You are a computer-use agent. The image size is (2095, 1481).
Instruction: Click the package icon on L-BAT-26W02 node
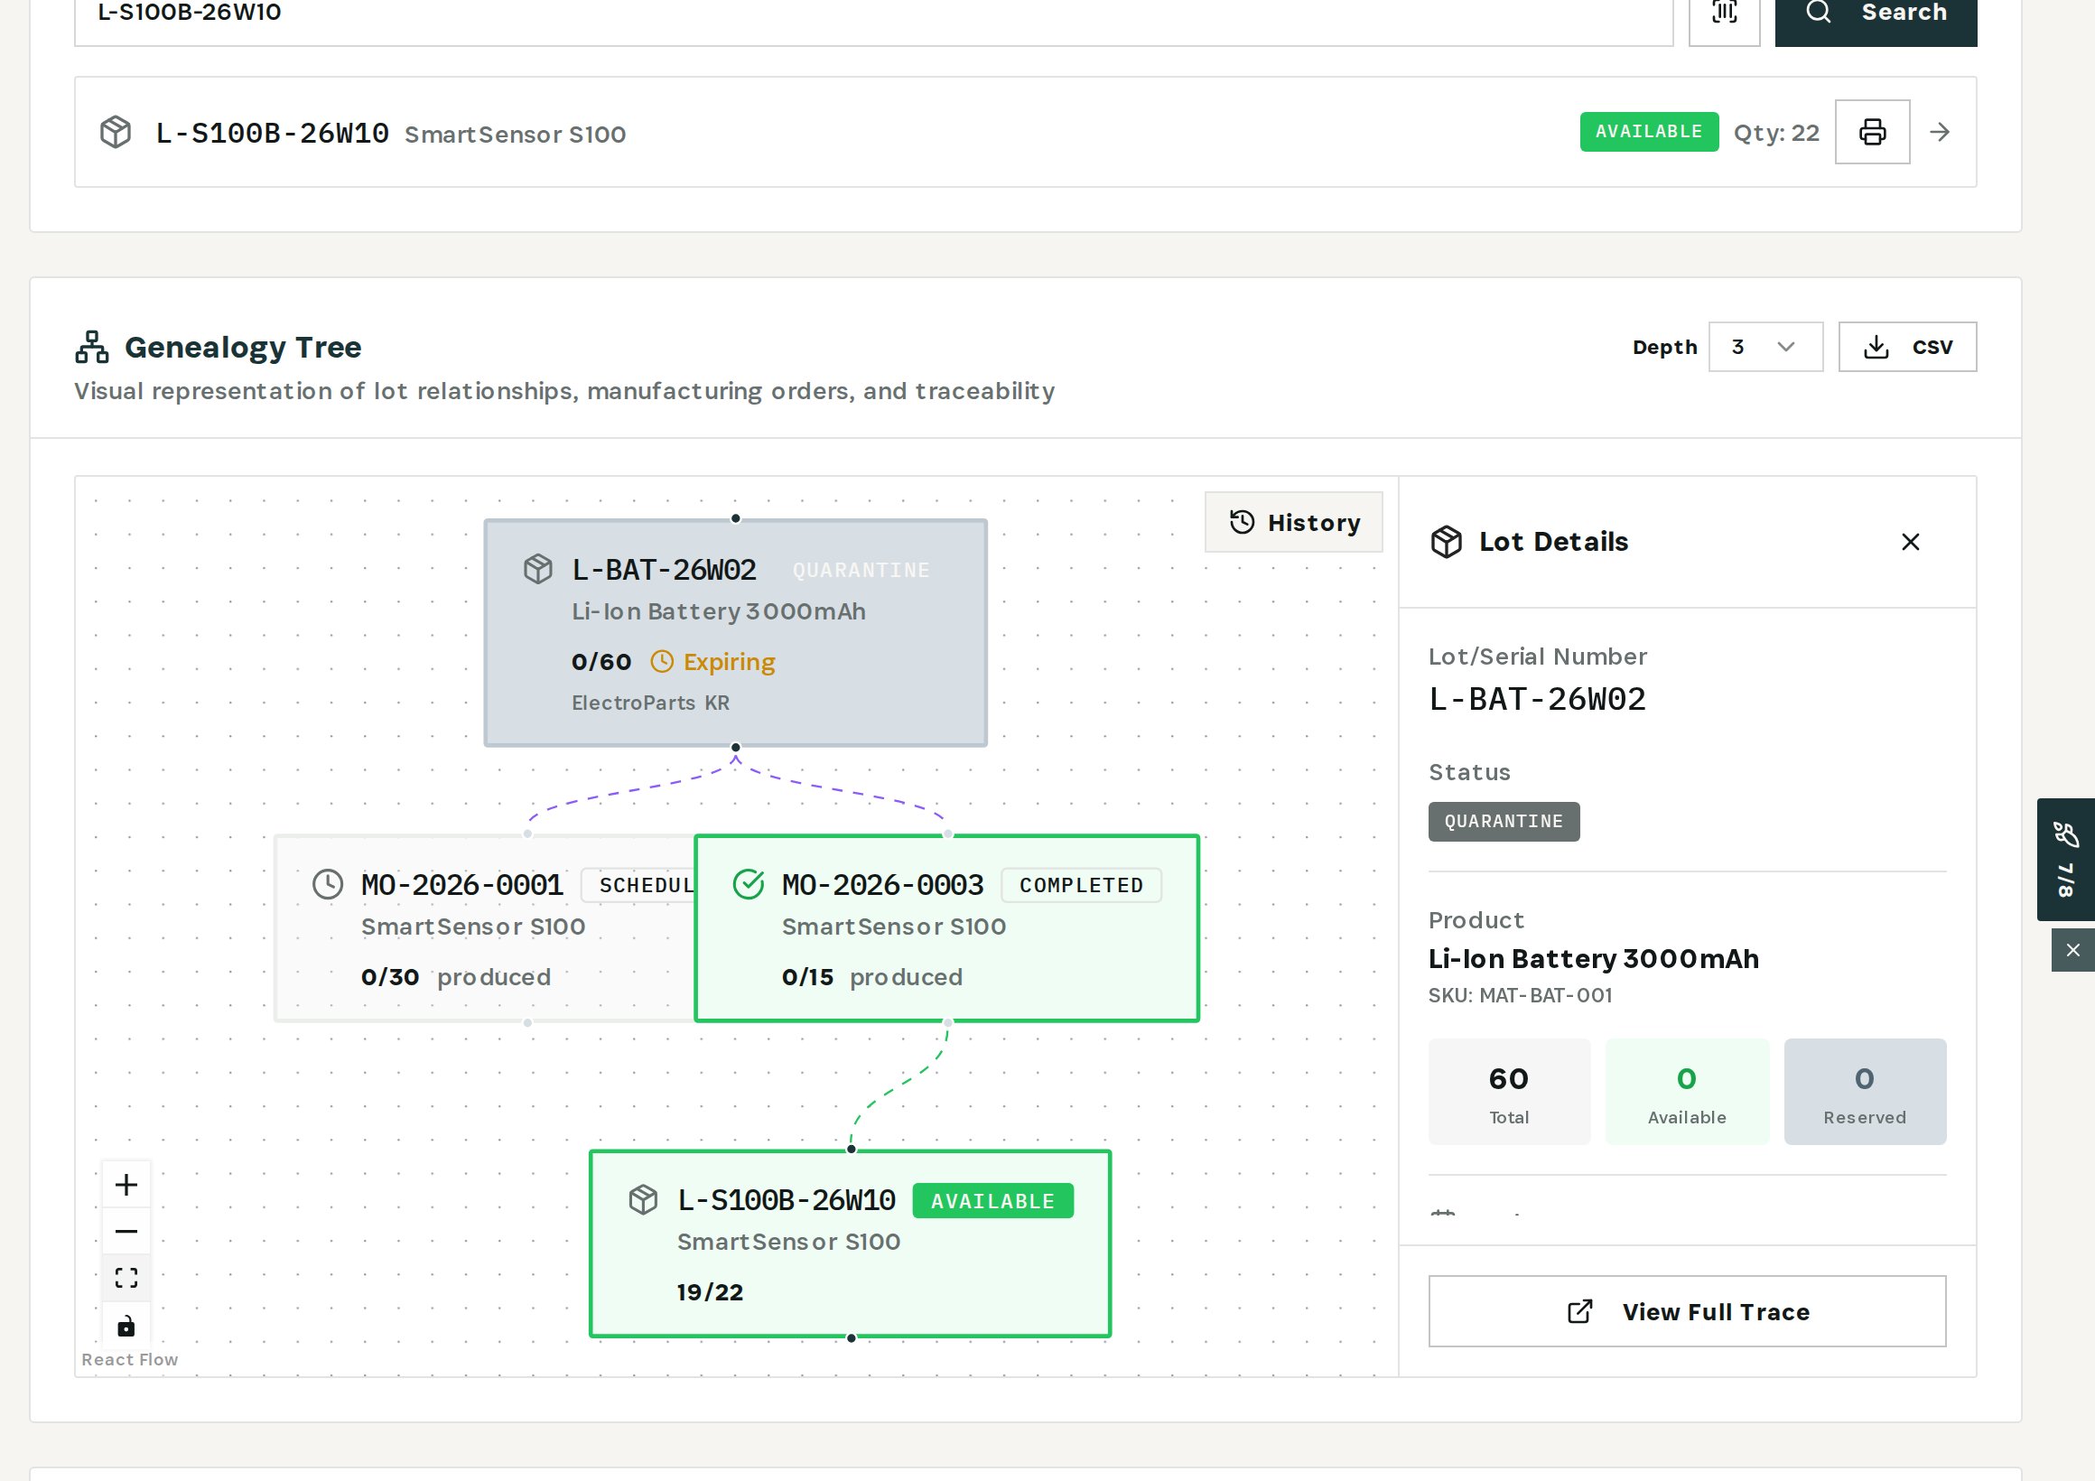pos(538,570)
